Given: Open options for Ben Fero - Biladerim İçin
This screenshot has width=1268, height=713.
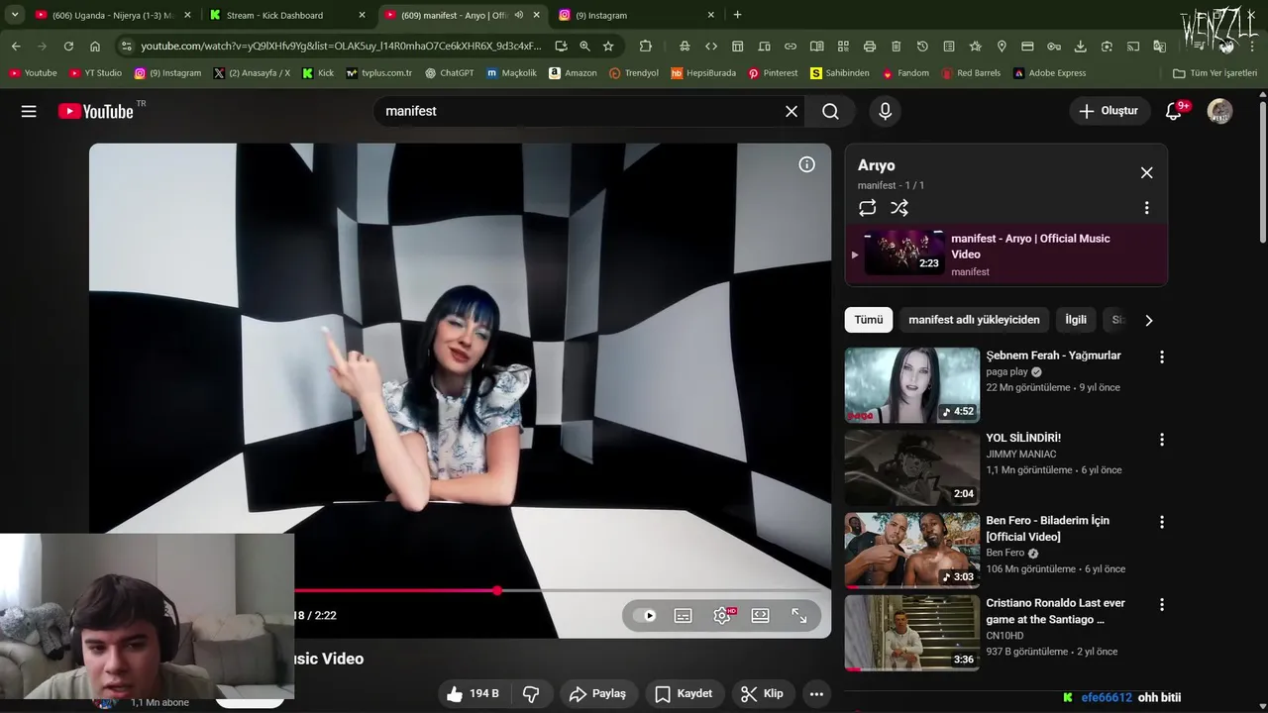Looking at the screenshot, I should 1162,522.
